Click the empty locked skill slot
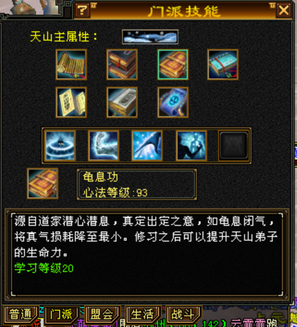Screen dimensions: 297x327 234,146
